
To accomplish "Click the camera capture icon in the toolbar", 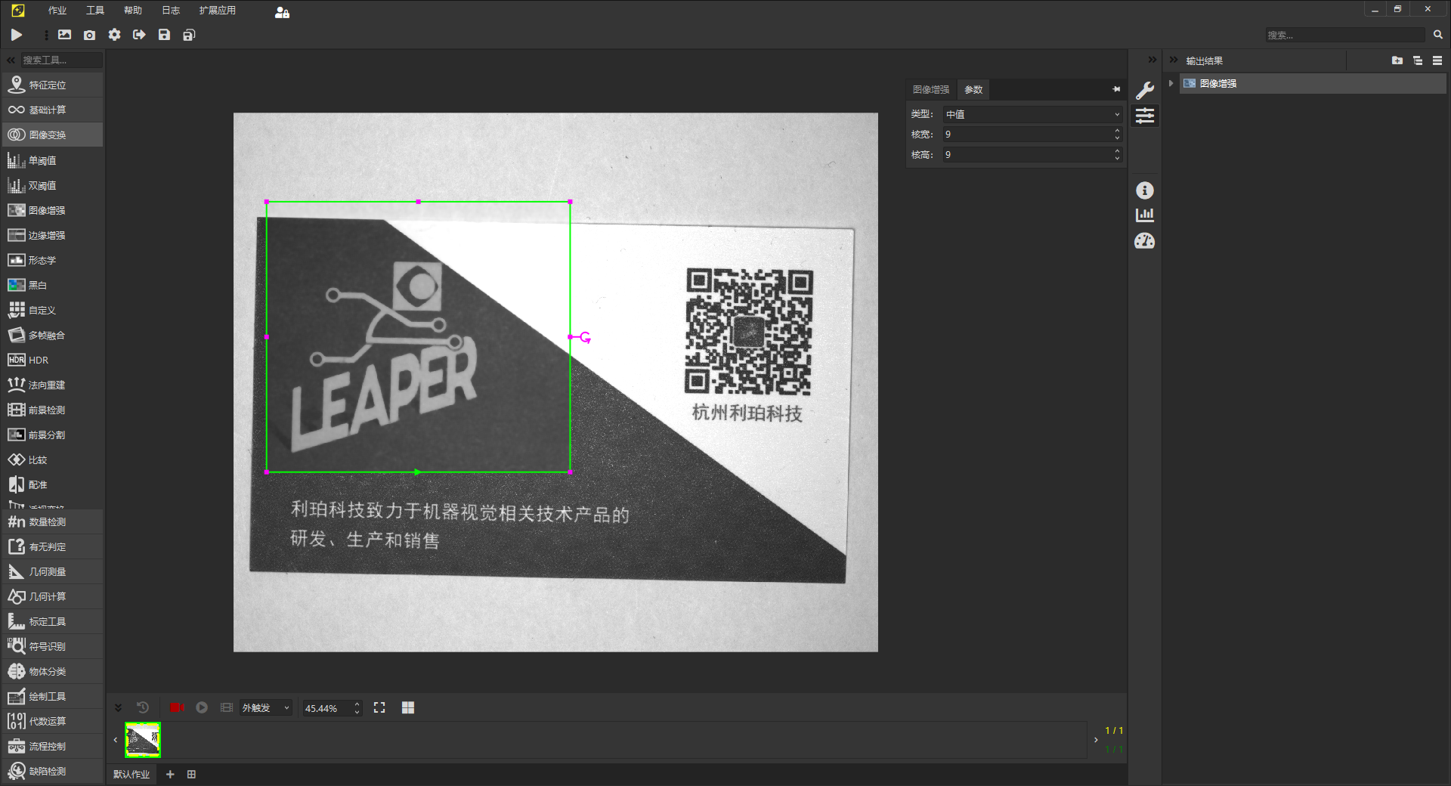I will [x=89, y=35].
